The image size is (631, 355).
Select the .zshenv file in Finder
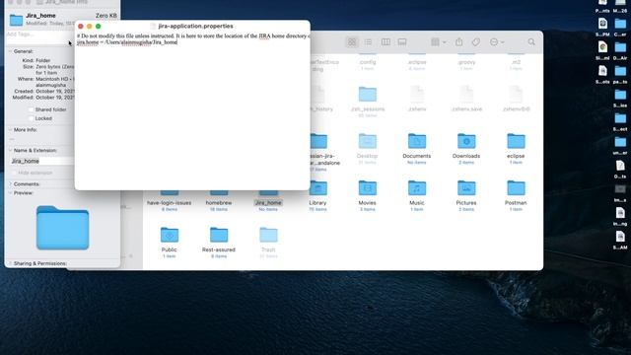(416, 95)
